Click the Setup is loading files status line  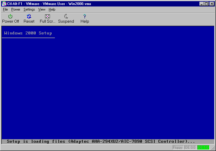[101, 141]
